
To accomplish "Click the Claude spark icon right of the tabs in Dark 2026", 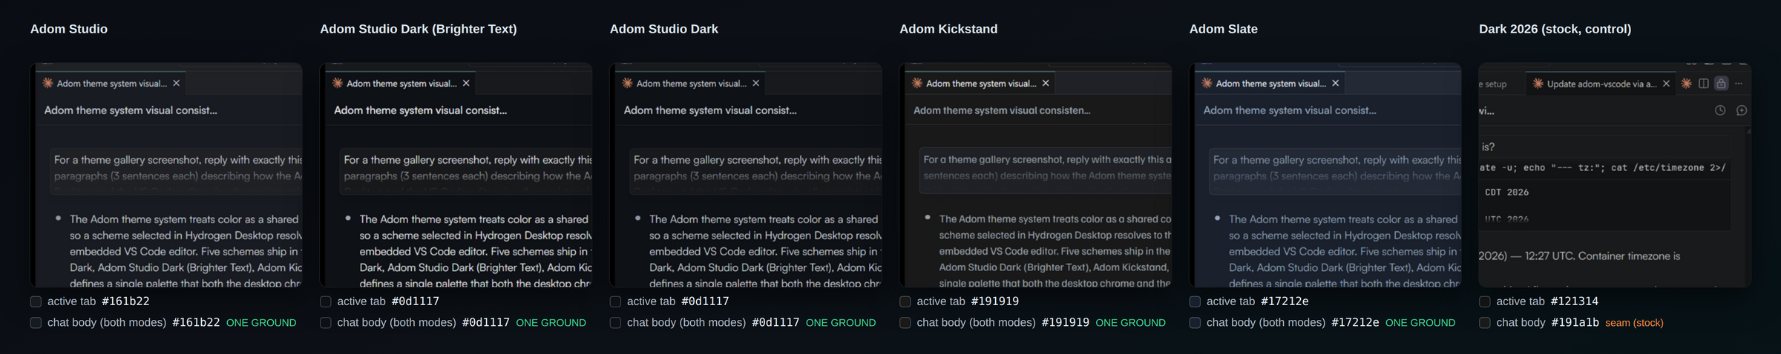I will click(x=1687, y=84).
